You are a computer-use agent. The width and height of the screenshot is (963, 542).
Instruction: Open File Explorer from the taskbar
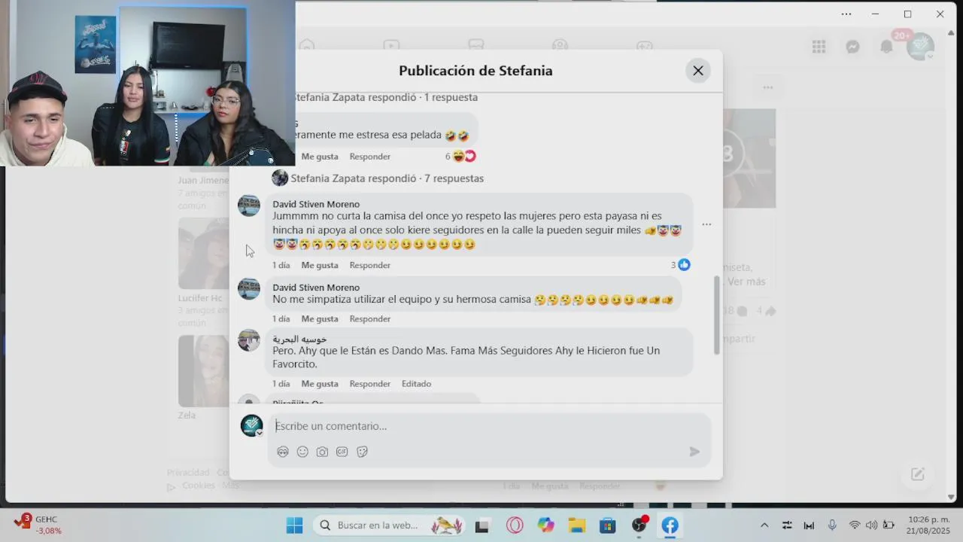(x=576, y=525)
